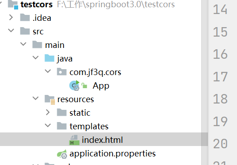Viewport: 237px width, 165px height.
Task: Click the green lock icon beside App
Action: (x=84, y=85)
